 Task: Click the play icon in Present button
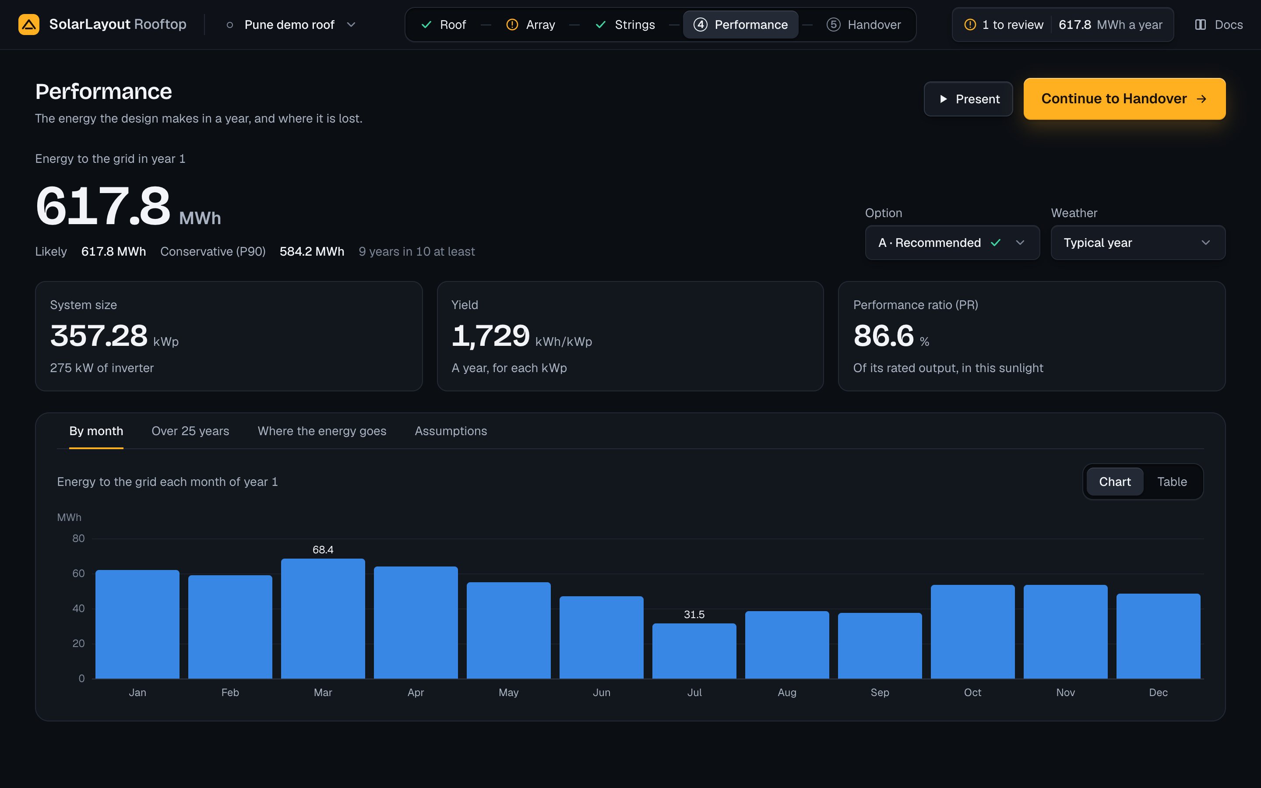(x=943, y=99)
